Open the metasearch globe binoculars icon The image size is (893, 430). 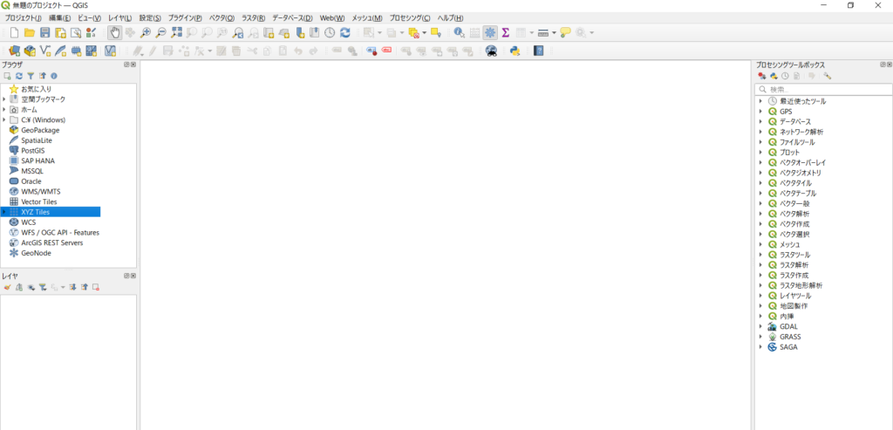point(491,51)
